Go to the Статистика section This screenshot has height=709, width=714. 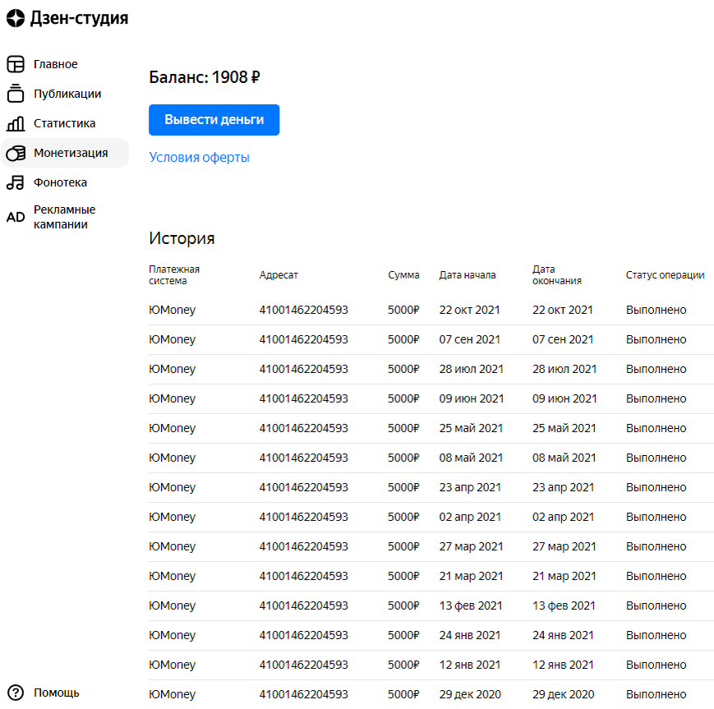click(65, 123)
